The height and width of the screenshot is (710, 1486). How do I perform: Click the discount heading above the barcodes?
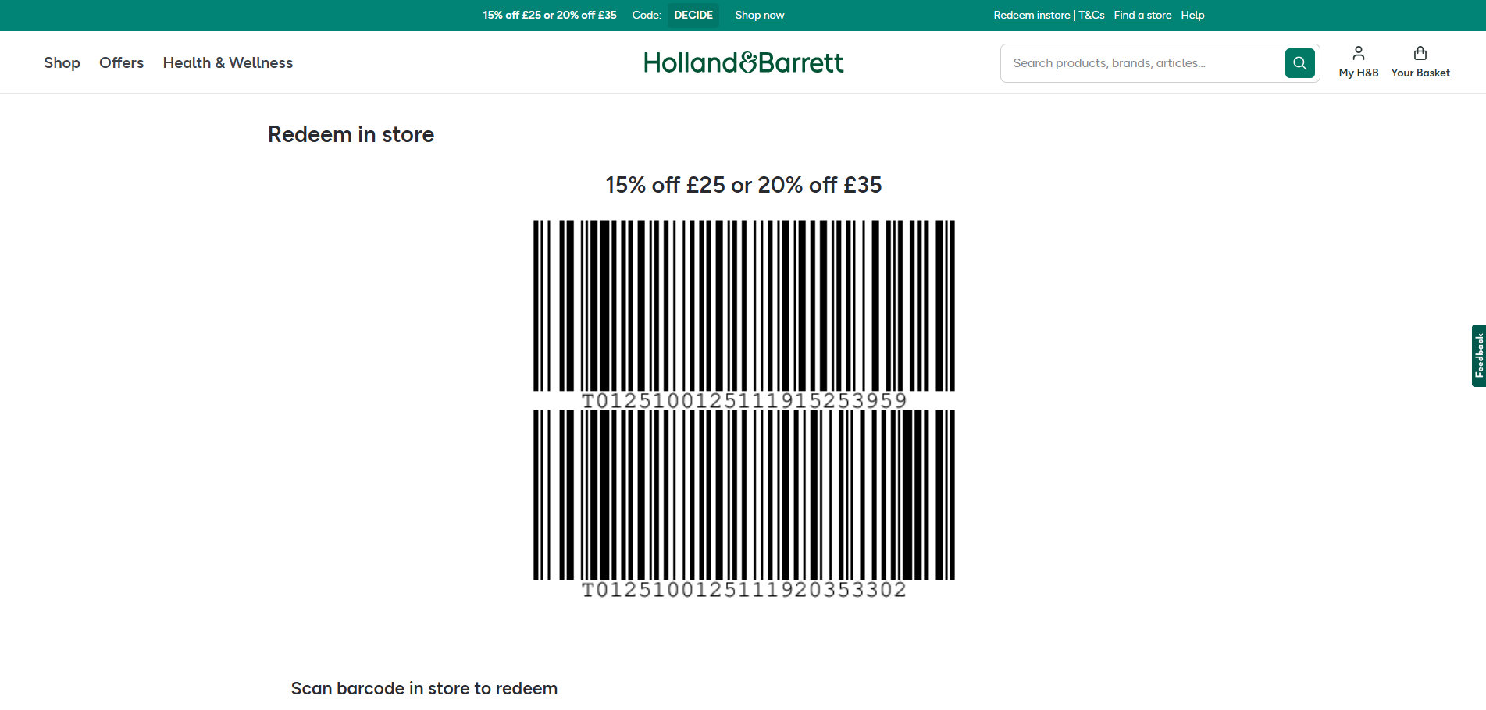(x=743, y=185)
